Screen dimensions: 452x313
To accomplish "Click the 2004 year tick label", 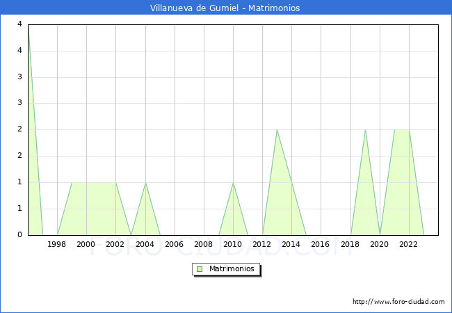I will point(145,244).
